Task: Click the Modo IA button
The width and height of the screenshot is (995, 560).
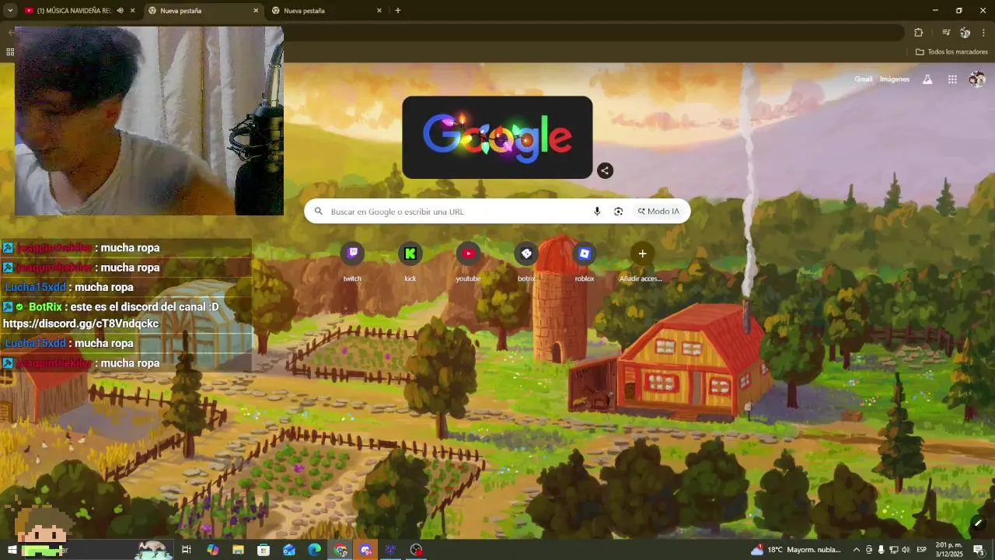Action: pos(658,212)
